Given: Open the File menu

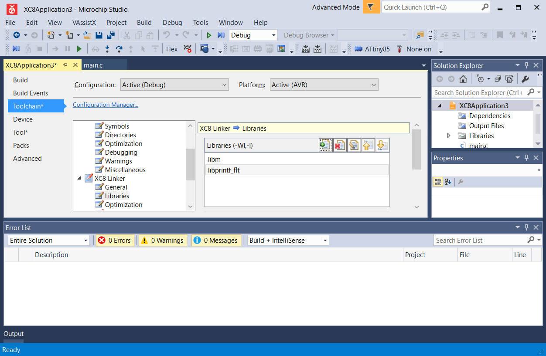Looking at the screenshot, I should pos(10,22).
